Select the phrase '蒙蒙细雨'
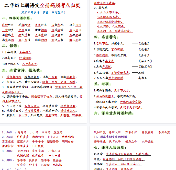 pyautogui.click(x=41, y=30)
